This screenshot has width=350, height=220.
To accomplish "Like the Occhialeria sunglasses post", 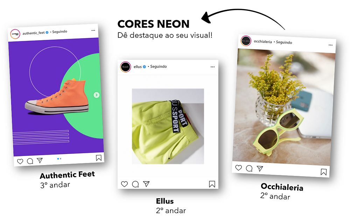I will click(x=239, y=168).
